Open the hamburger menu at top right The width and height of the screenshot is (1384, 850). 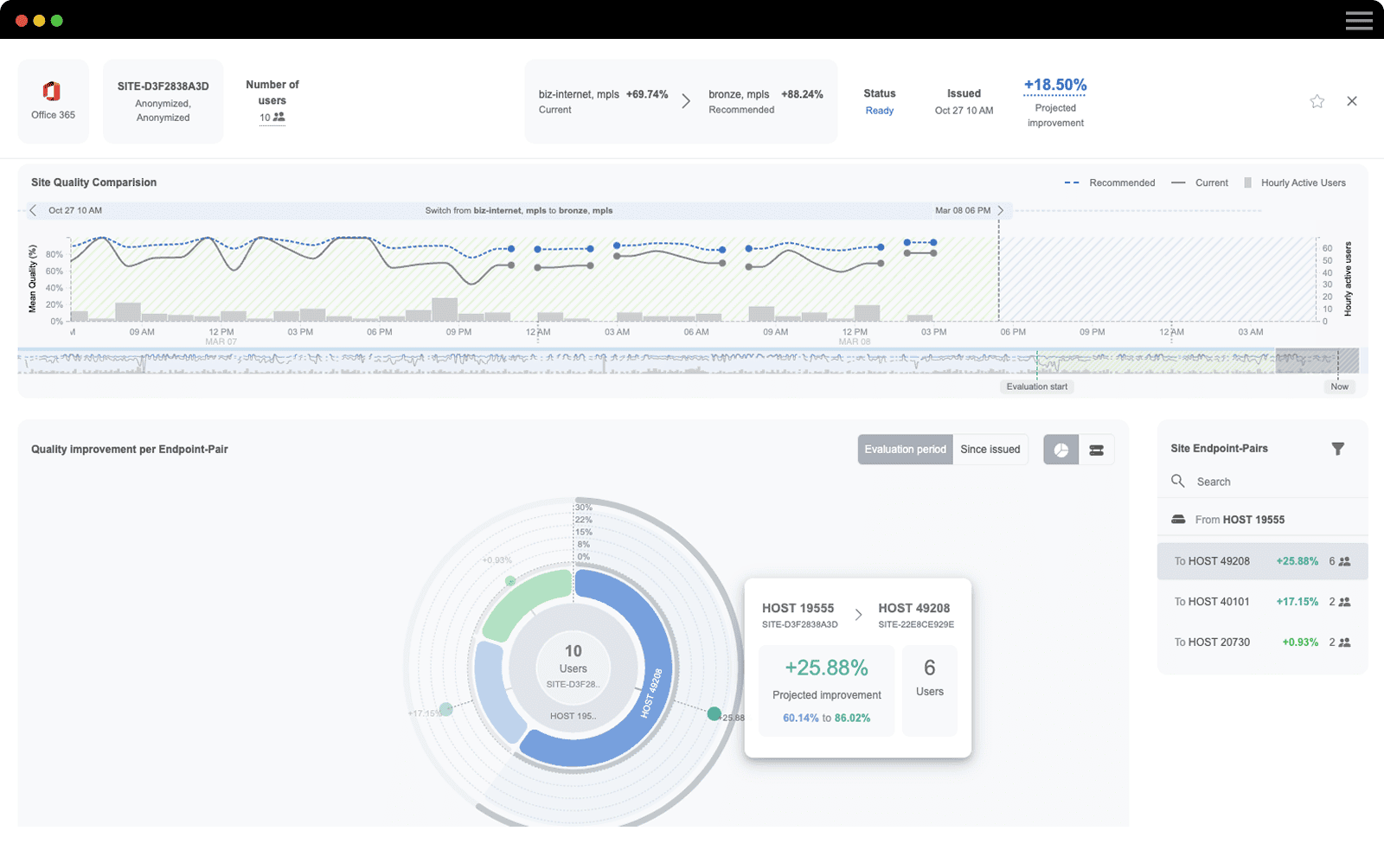pos(1359,19)
